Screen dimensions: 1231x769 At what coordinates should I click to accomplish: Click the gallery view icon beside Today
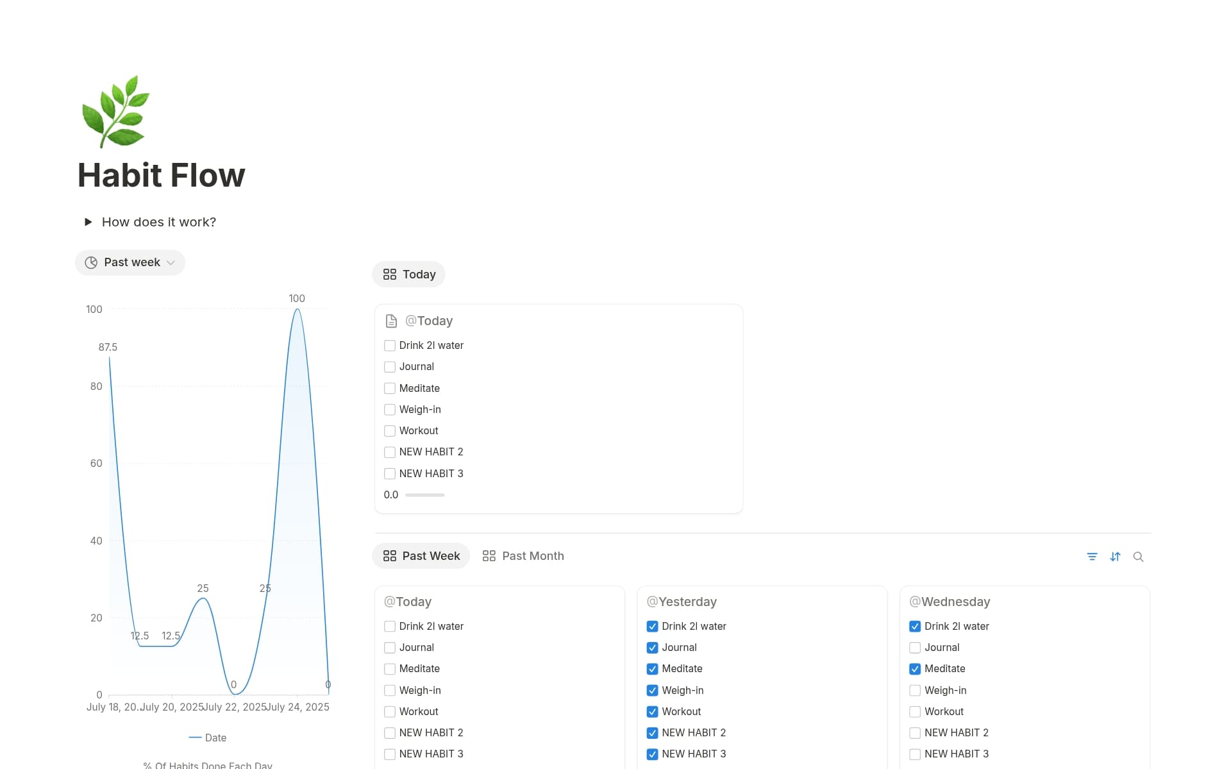(x=390, y=274)
